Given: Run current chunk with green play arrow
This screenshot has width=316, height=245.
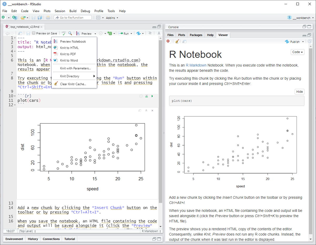Looking at the screenshot, I should (152, 96).
